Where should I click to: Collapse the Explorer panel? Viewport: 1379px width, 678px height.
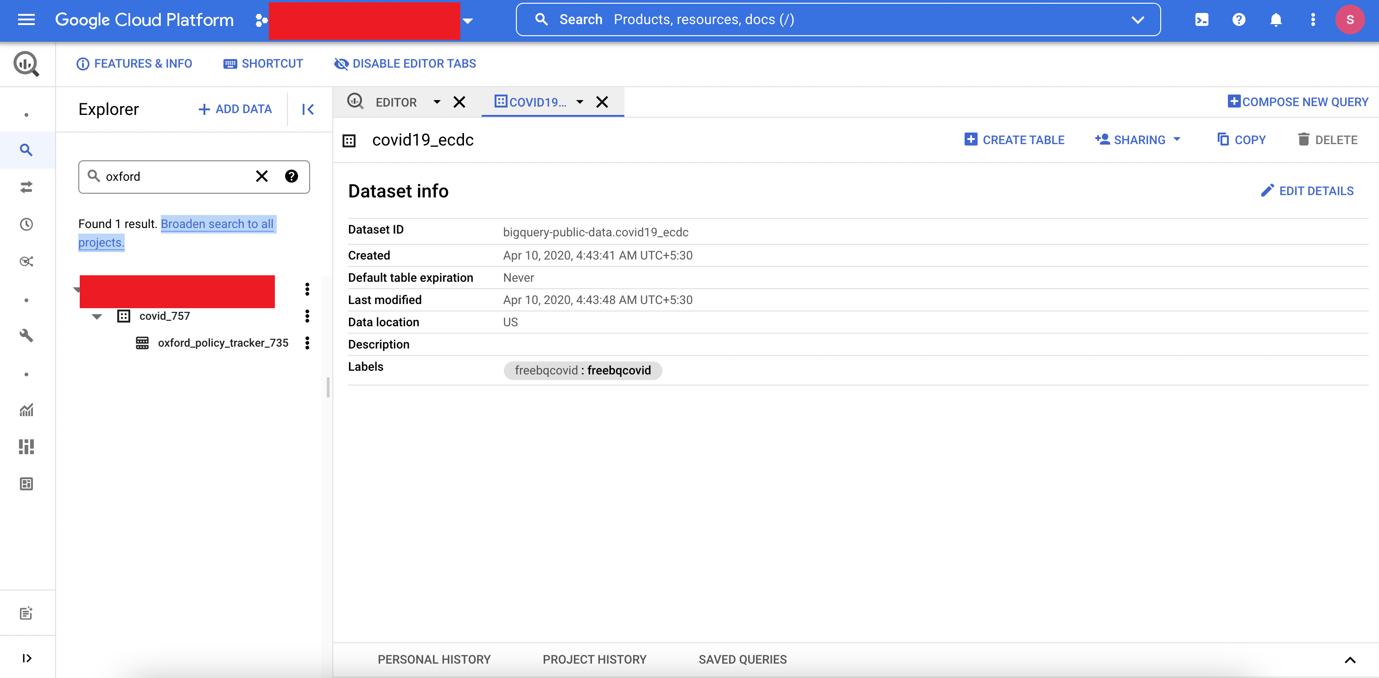point(308,109)
